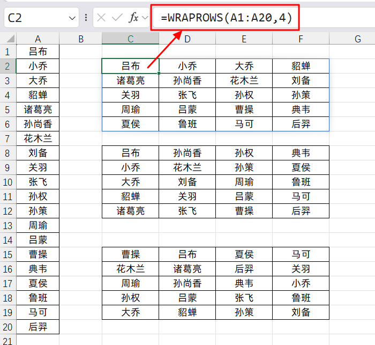Select row 13 header
Screen dimensions: 375x345
[8, 225]
